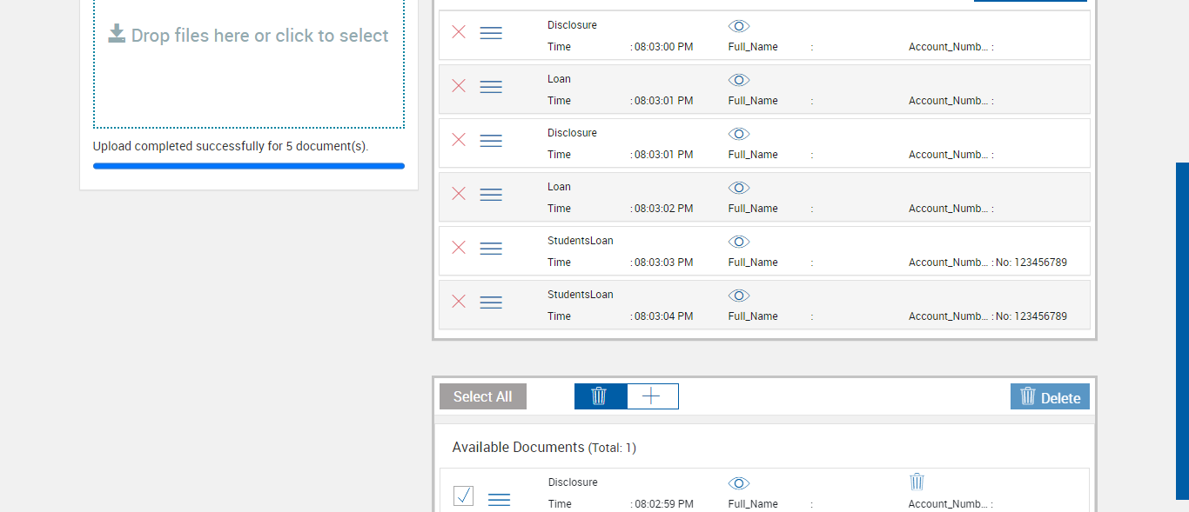Preview the 08:03:01 PM Loan document
Image resolution: width=1189 pixels, height=512 pixels.
739,80
